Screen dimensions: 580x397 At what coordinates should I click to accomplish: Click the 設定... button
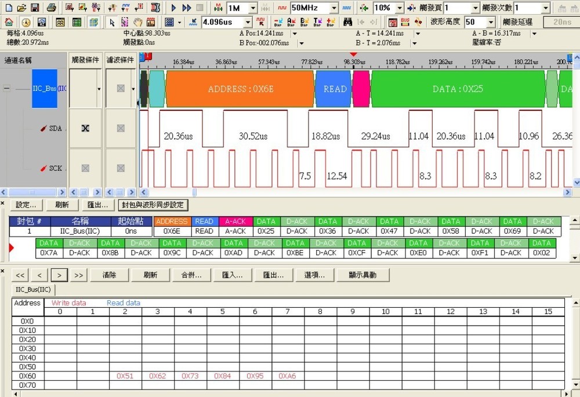point(26,205)
